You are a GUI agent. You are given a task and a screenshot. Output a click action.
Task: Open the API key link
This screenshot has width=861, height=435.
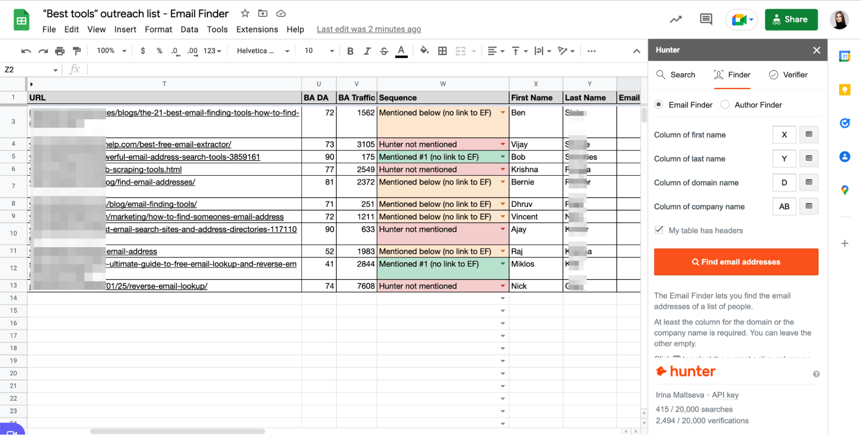(725, 395)
